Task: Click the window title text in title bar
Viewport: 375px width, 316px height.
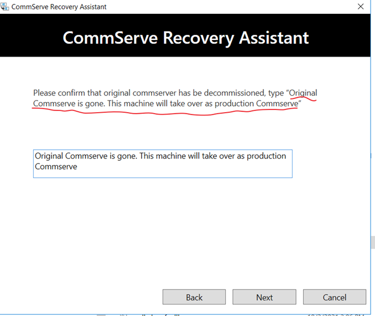Action: point(59,7)
